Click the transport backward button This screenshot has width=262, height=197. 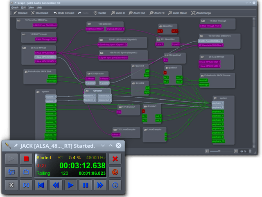point(56,185)
